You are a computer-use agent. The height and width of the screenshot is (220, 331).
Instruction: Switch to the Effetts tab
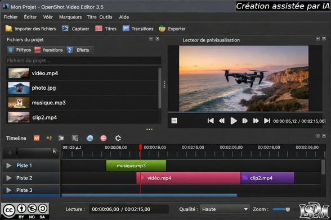[x=79, y=50]
